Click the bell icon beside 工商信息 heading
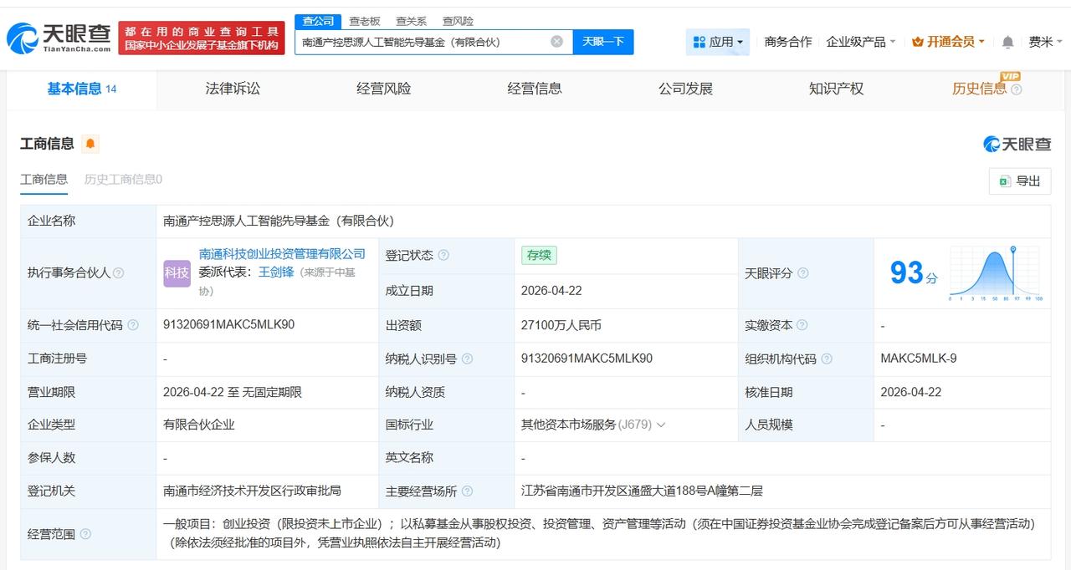 (x=90, y=143)
